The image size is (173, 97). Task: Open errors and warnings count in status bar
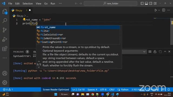pyautogui.click(x=8, y=89)
